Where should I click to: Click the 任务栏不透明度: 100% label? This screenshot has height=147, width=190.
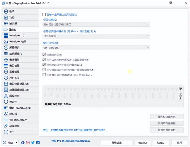click(58, 104)
